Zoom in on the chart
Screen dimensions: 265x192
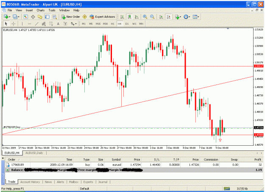click(145, 17)
